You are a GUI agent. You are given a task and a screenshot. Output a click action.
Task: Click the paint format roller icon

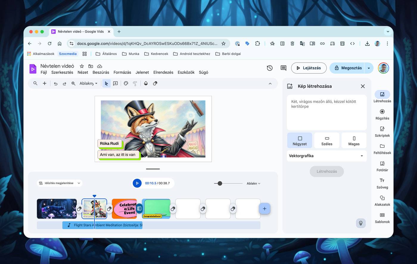coord(135,84)
